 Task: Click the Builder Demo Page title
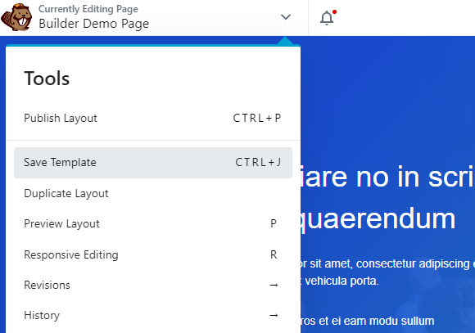(94, 24)
